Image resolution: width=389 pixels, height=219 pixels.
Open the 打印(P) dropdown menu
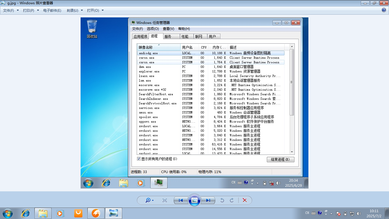point(31,10)
